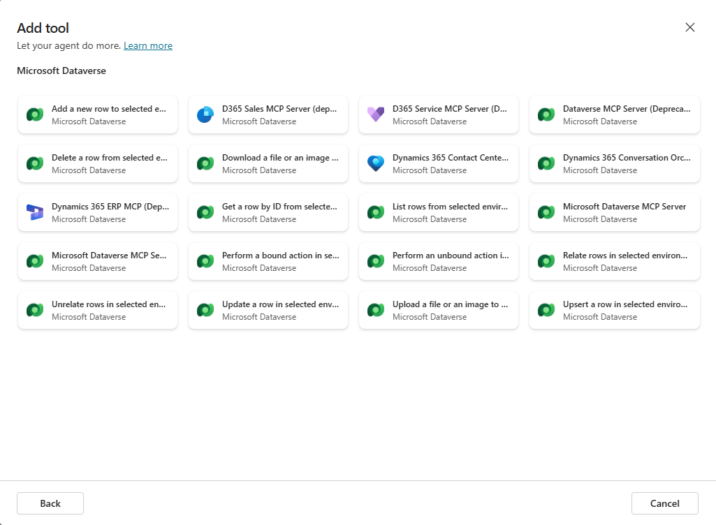The image size is (716, 525).
Task: Close the Add tool dialog with X
Action: point(690,27)
